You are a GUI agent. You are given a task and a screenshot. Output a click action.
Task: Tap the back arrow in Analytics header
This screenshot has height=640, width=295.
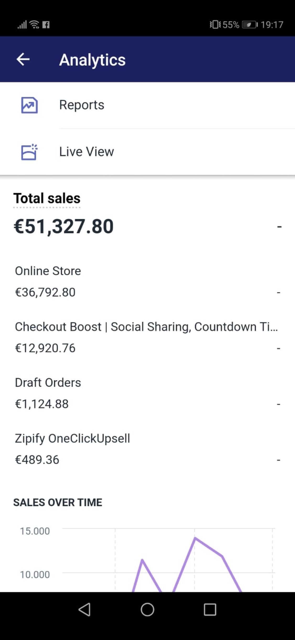click(23, 59)
